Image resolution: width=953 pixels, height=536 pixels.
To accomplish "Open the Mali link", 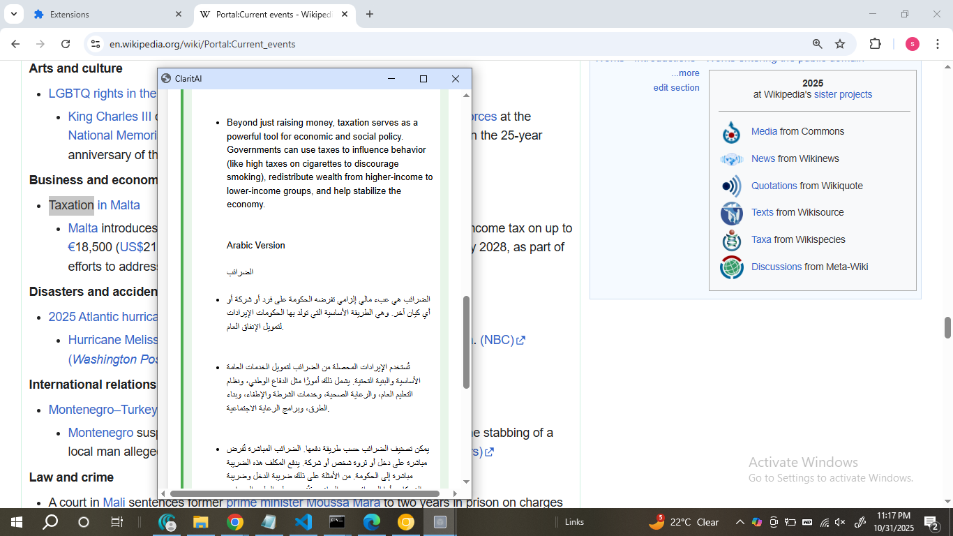I will [x=114, y=502].
